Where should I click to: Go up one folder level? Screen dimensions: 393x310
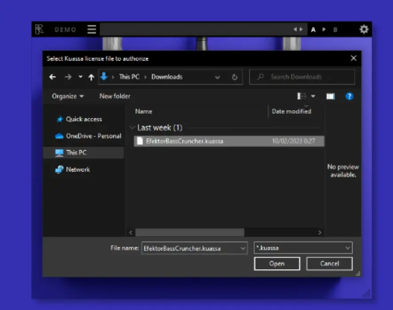point(91,77)
